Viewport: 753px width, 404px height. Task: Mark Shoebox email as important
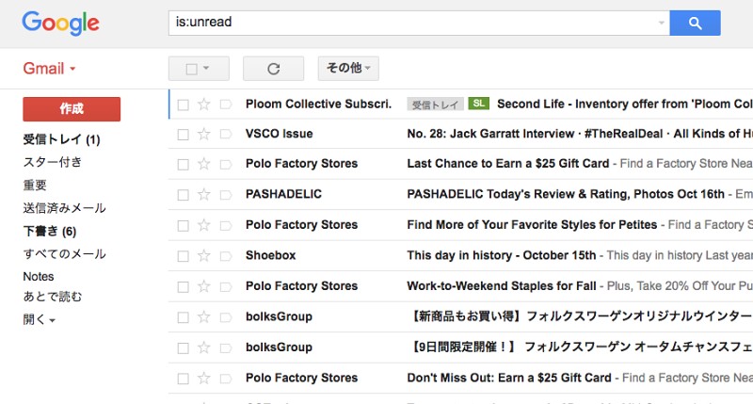click(x=226, y=256)
